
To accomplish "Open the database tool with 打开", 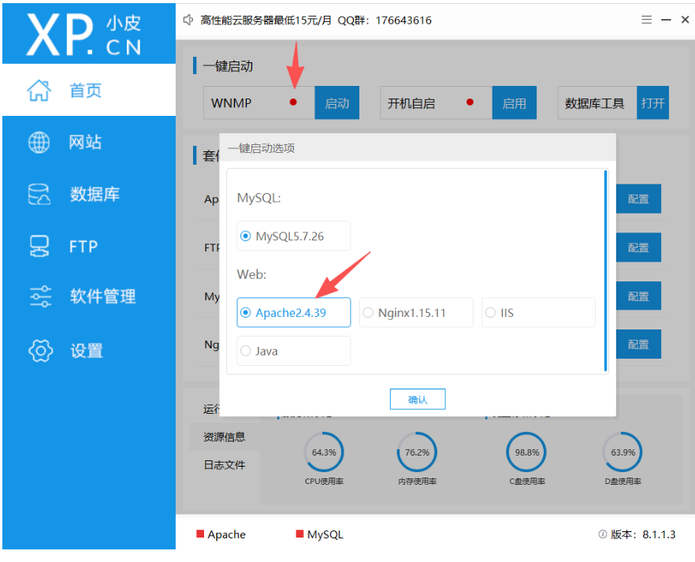I will click(x=652, y=102).
